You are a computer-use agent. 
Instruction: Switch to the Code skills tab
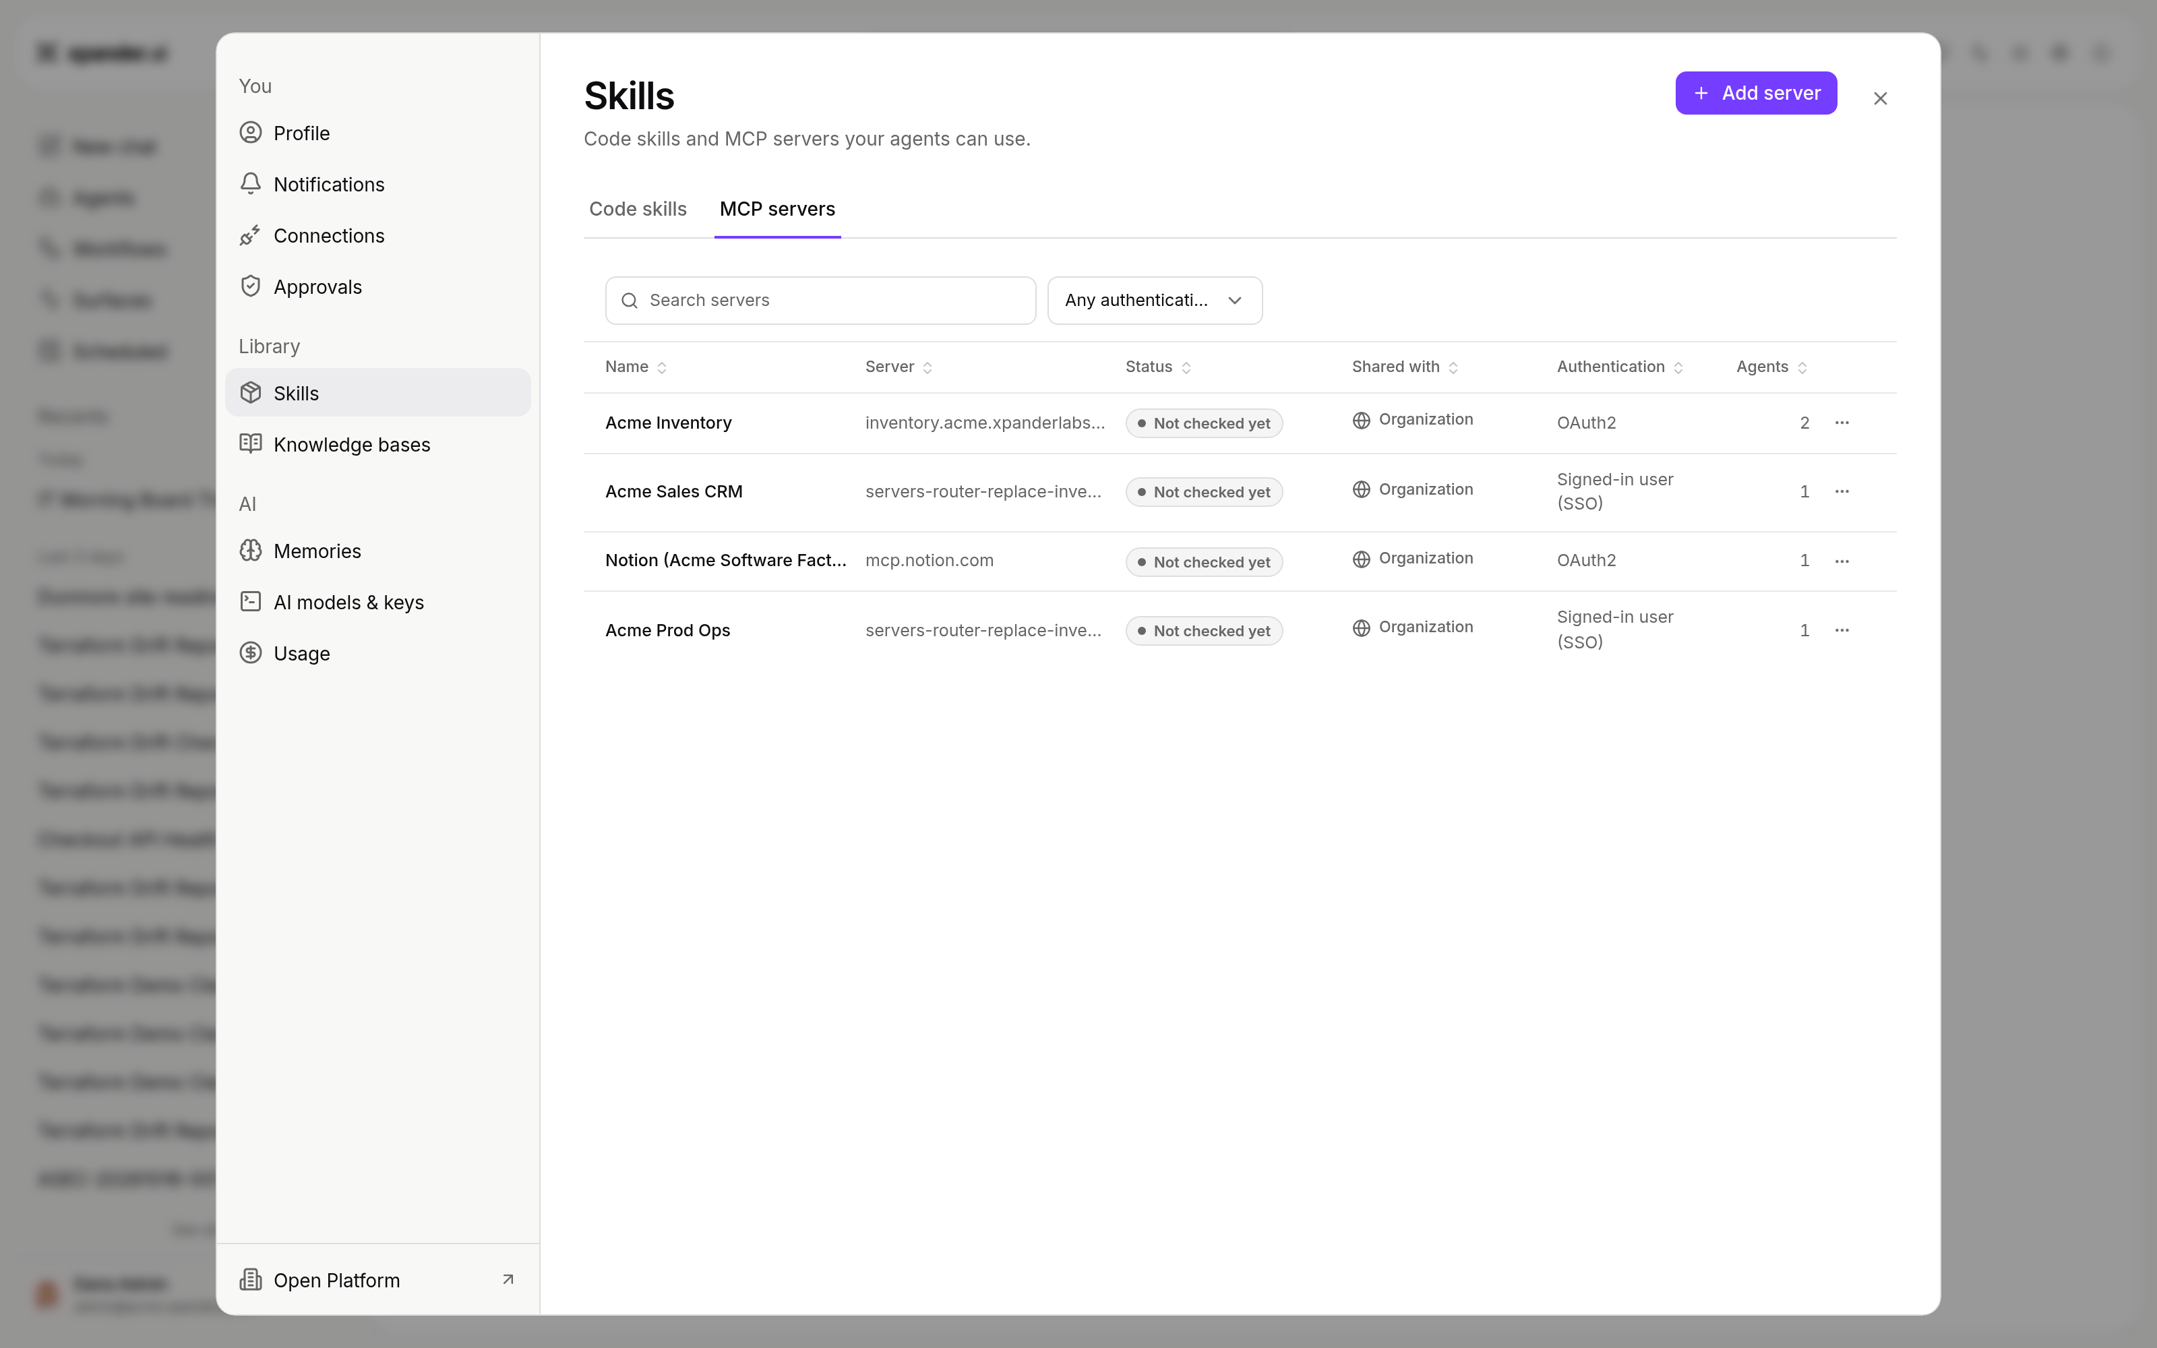pos(638,210)
